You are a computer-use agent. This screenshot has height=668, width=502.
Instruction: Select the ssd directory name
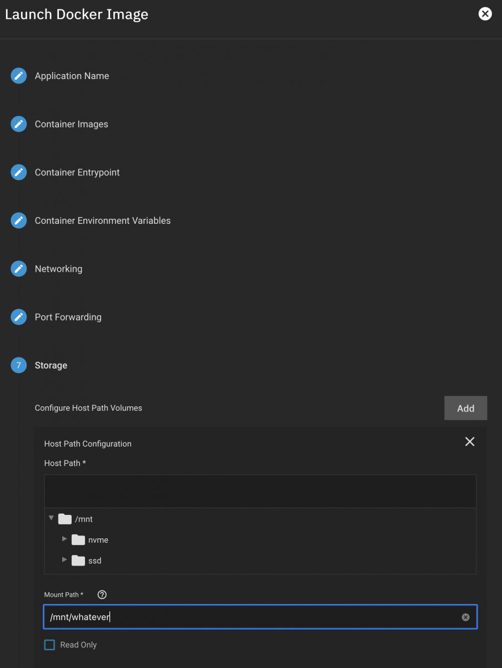pyautogui.click(x=95, y=561)
